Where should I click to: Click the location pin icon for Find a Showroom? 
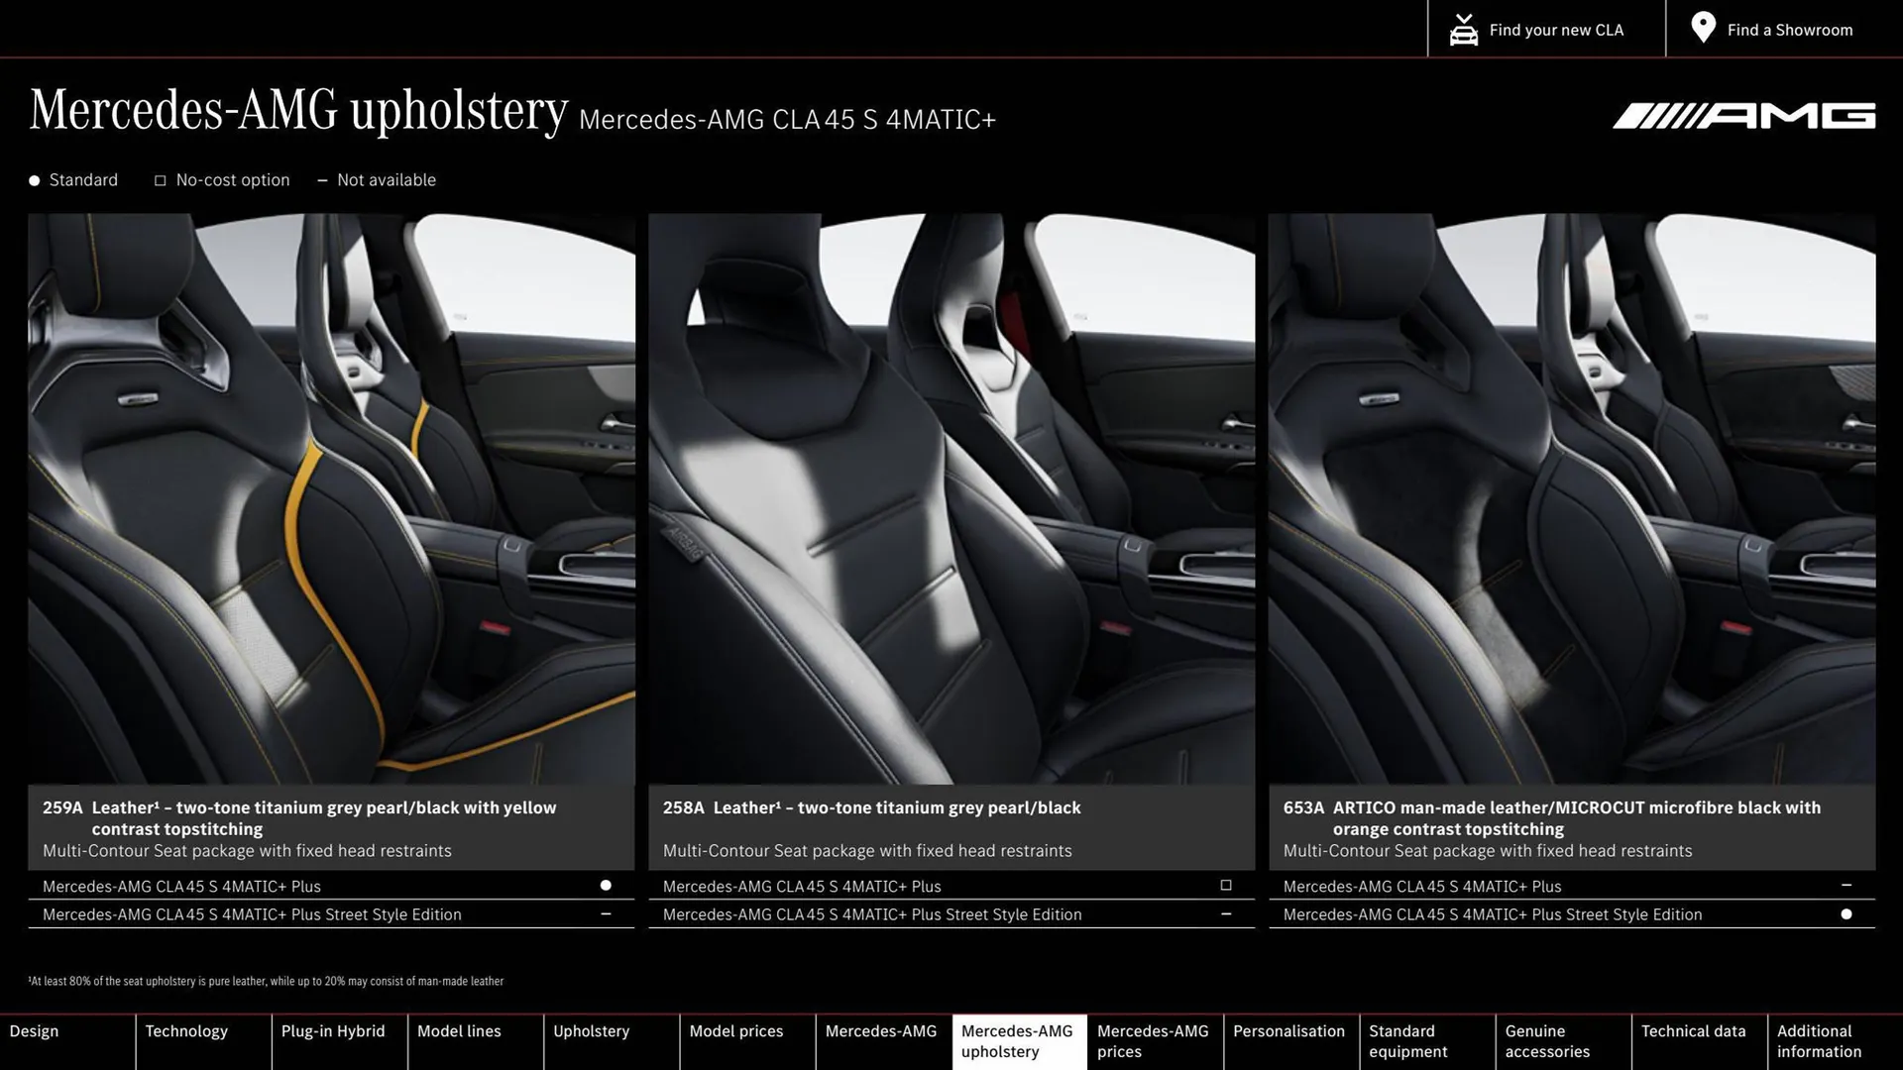1702,28
